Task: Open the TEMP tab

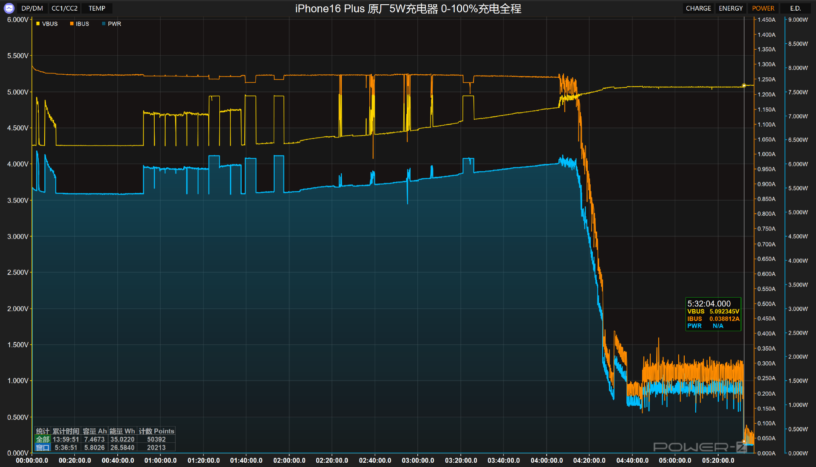Action: click(97, 8)
